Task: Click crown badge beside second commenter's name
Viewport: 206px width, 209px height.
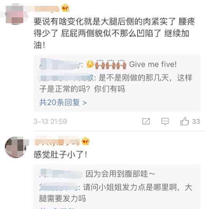Action: click(86, 141)
